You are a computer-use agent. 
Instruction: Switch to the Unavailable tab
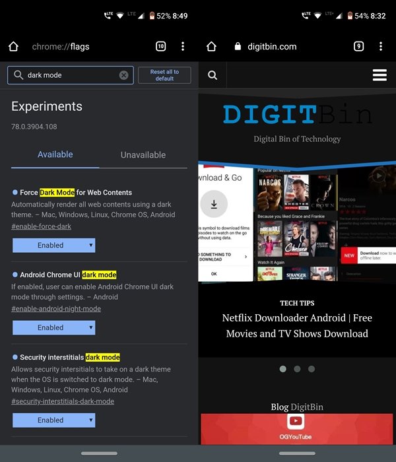click(x=143, y=154)
